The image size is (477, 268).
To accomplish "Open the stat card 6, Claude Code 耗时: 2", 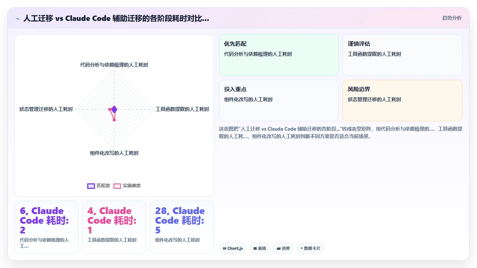I will [47, 227].
